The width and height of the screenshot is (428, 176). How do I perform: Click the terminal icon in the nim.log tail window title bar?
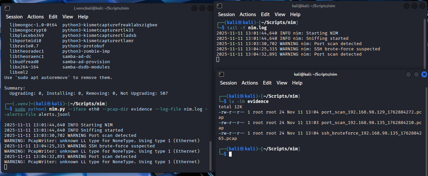pos(220,6)
